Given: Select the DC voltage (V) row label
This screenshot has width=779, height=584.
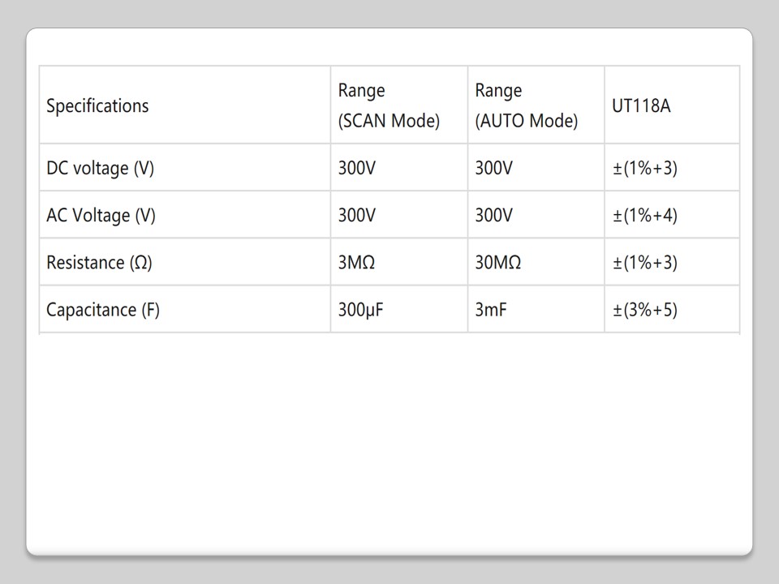Looking at the screenshot, I should coord(100,168).
